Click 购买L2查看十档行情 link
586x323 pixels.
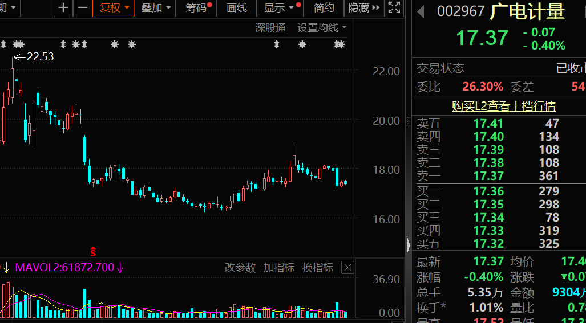504,107
